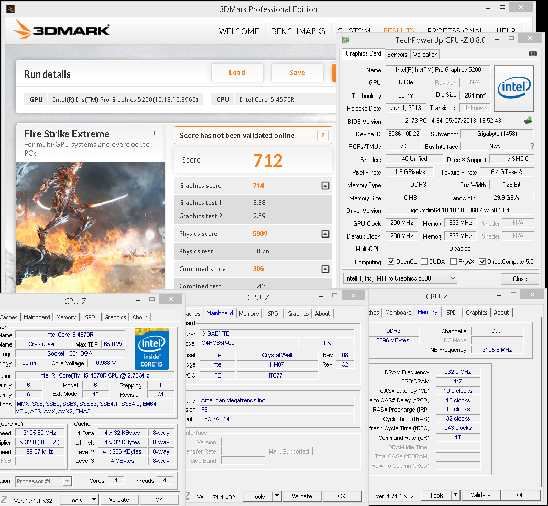This screenshot has height=506, width=548.
Task: Click the core speed value 3195.82 MHz
Action: point(40,433)
